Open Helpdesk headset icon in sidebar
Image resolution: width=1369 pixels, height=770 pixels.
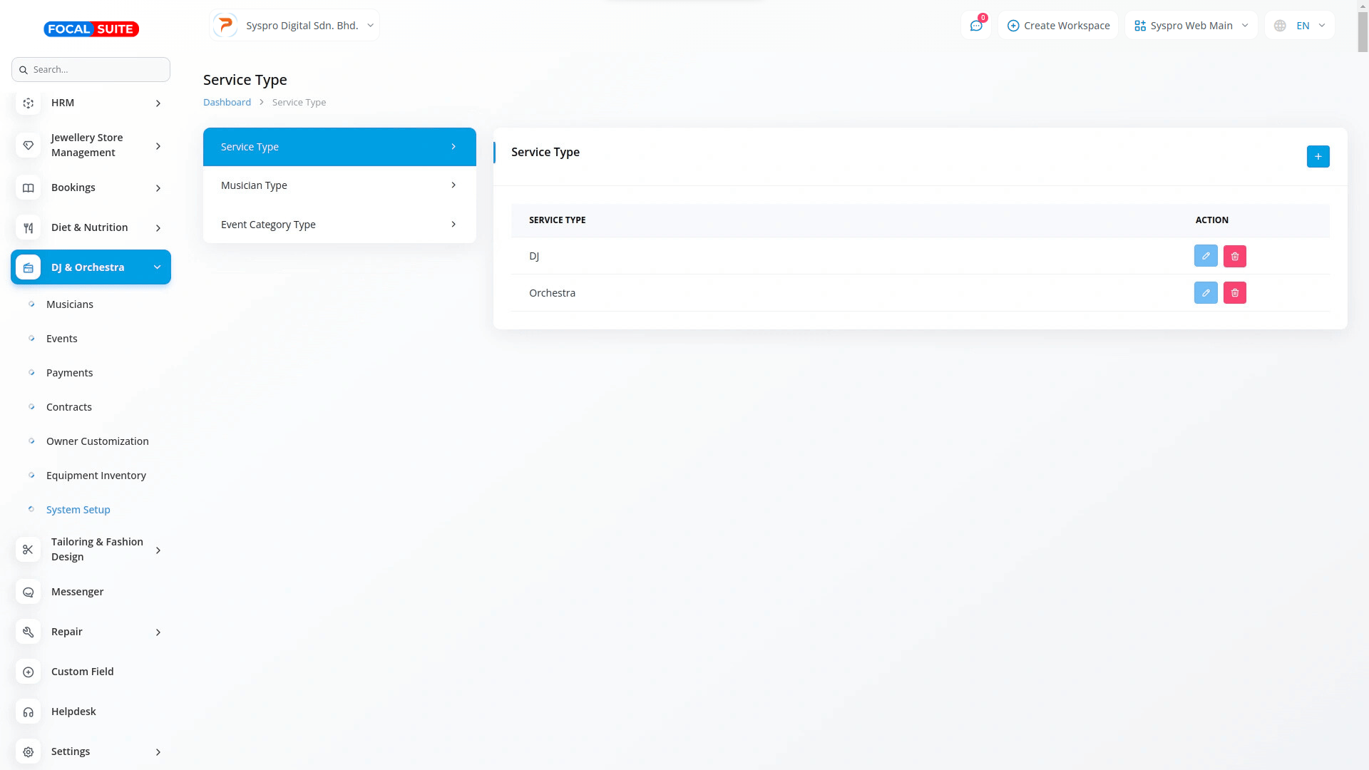(x=29, y=712)
